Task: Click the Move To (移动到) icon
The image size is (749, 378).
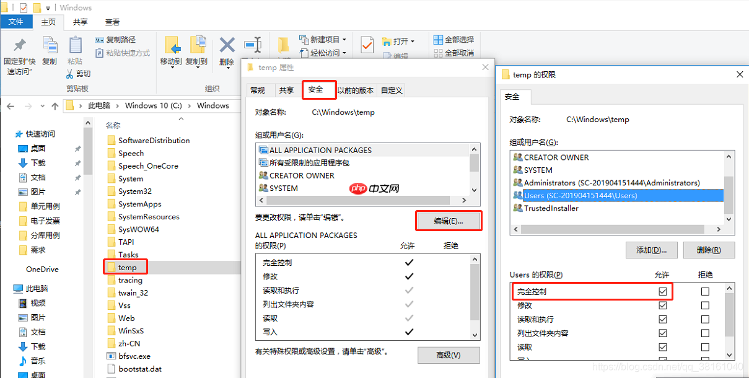Action: coord(171,45)
